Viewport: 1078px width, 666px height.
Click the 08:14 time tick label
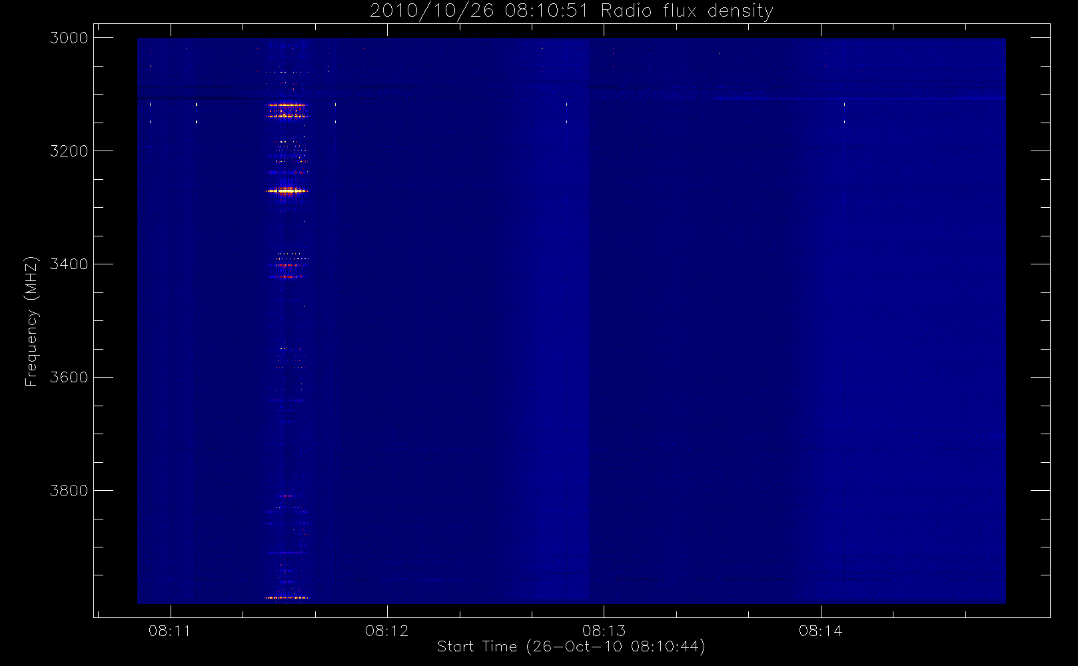click(x=821, y=631)
